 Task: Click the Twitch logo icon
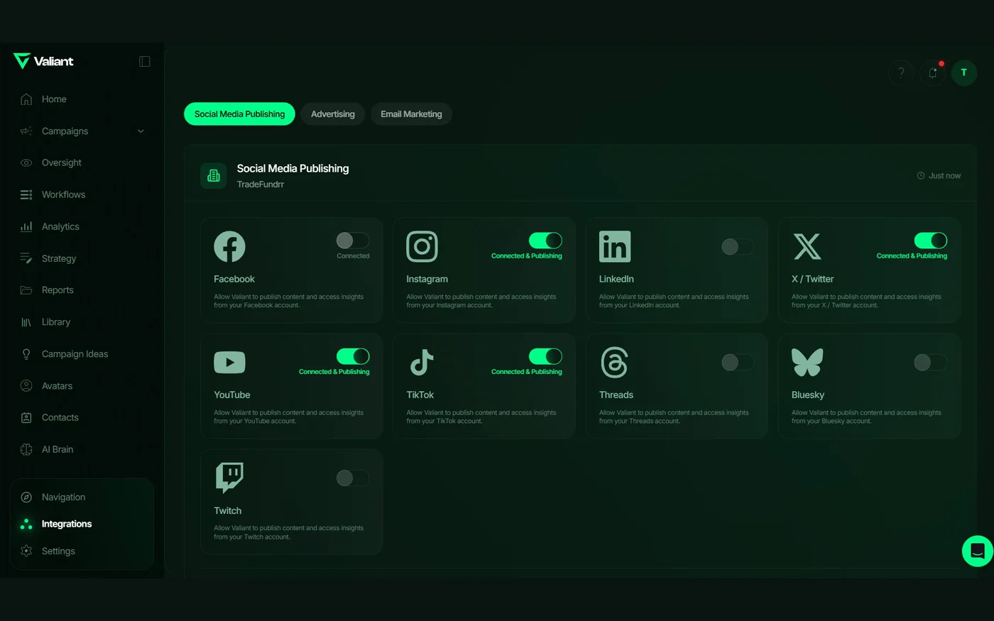pyautogui.click(x=229, y=478)
